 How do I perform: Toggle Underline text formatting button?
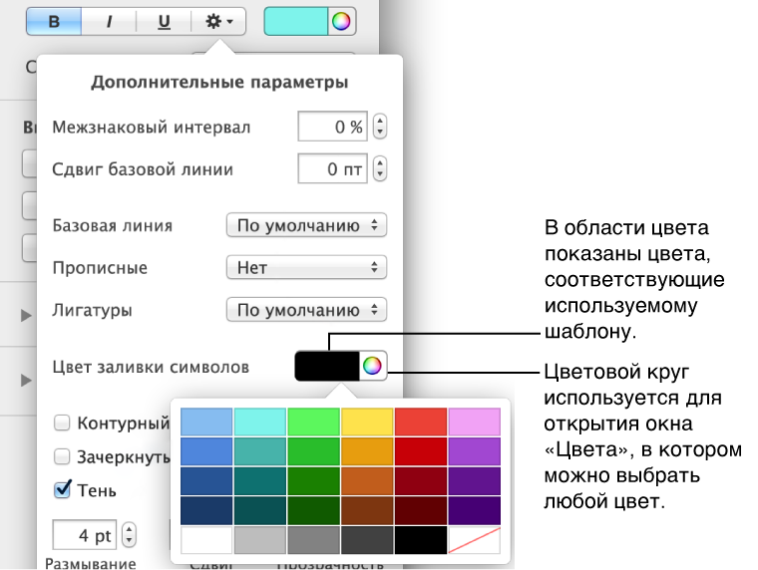[164, 21]
